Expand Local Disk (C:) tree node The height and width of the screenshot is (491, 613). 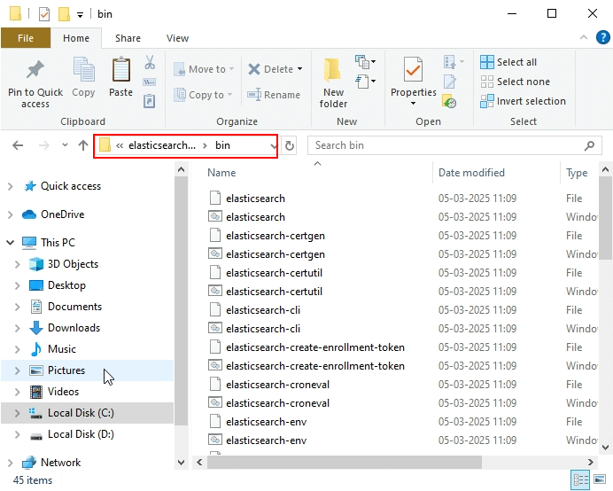[17, 413]
